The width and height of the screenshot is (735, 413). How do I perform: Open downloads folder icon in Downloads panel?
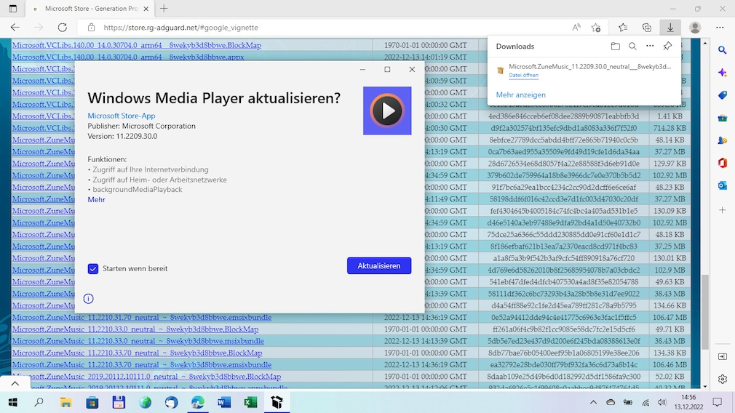click(x=616, y=46)
